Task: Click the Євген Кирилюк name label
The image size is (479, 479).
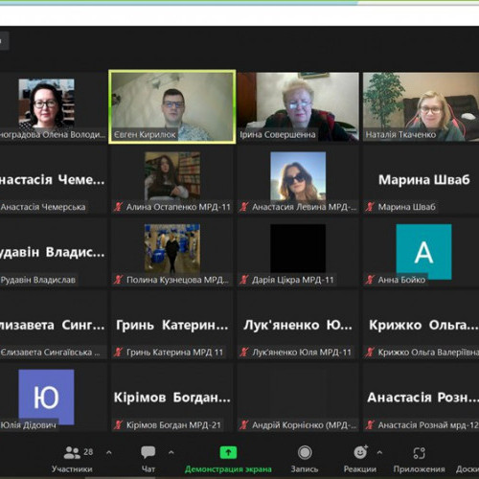Action: pyautogui.click(x=145, y=135)
